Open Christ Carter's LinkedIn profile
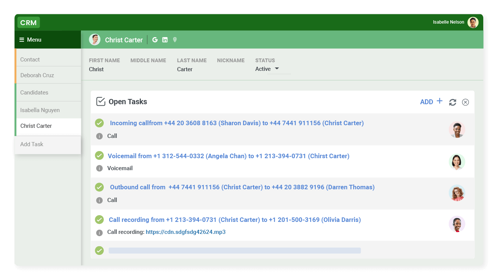 click(x=165, y=39)
